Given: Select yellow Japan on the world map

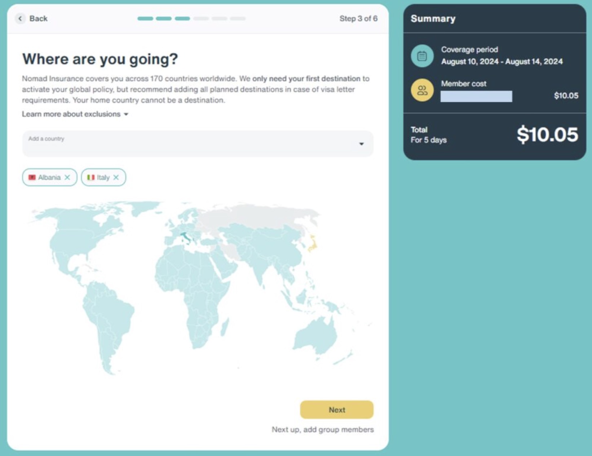Looking at the screenshot, I should (x=313, y=243).
